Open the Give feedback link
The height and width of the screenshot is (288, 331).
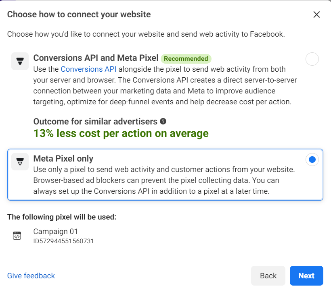click(x=31, y=276)
